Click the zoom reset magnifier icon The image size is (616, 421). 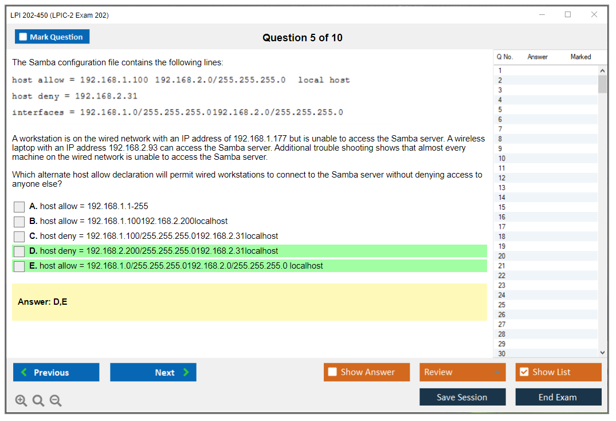coord(38,401)
